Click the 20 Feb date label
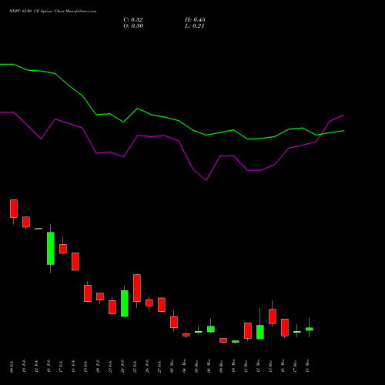 pos(99,367)
